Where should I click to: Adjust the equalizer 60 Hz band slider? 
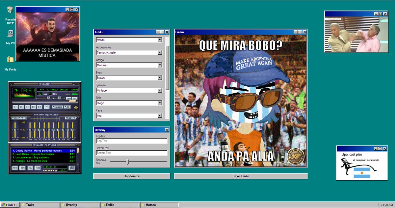coord(30,130)
